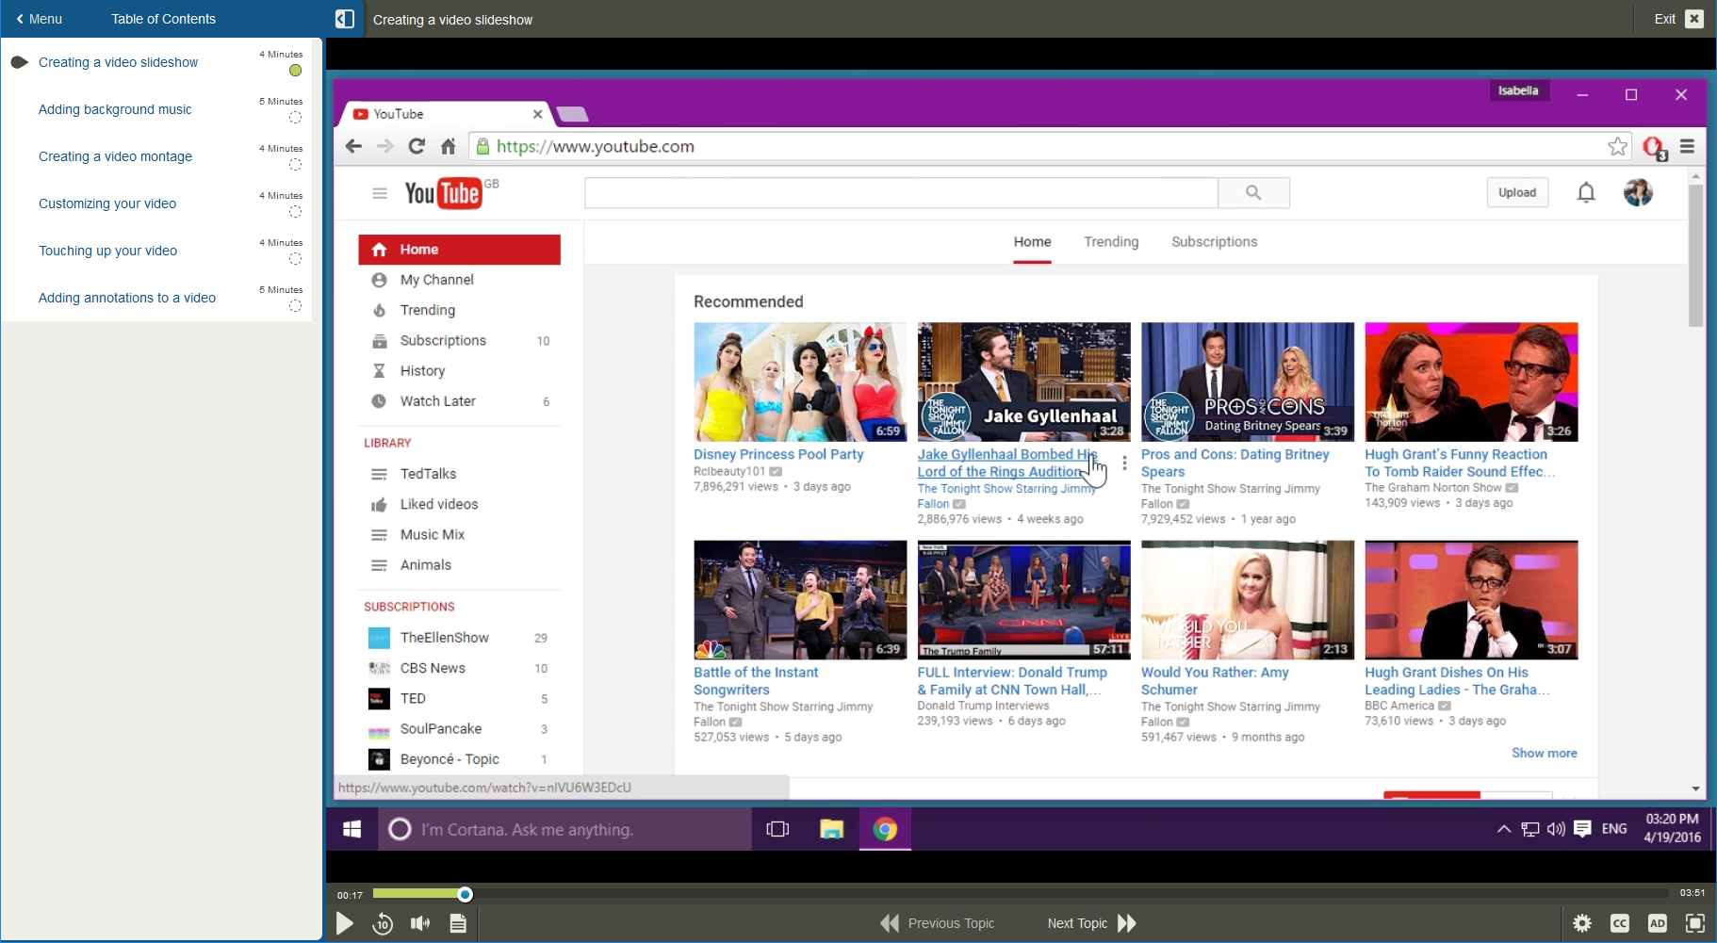Open the player settings gear

tap(1583, 923)
